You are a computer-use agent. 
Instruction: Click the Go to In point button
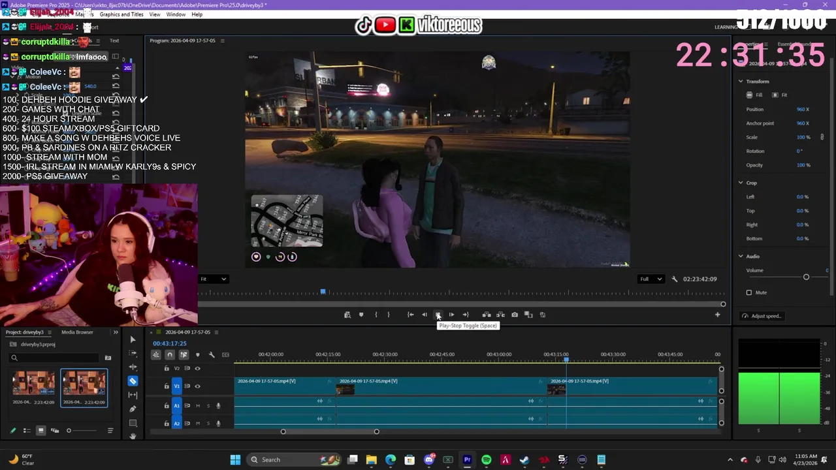point(410,315)
